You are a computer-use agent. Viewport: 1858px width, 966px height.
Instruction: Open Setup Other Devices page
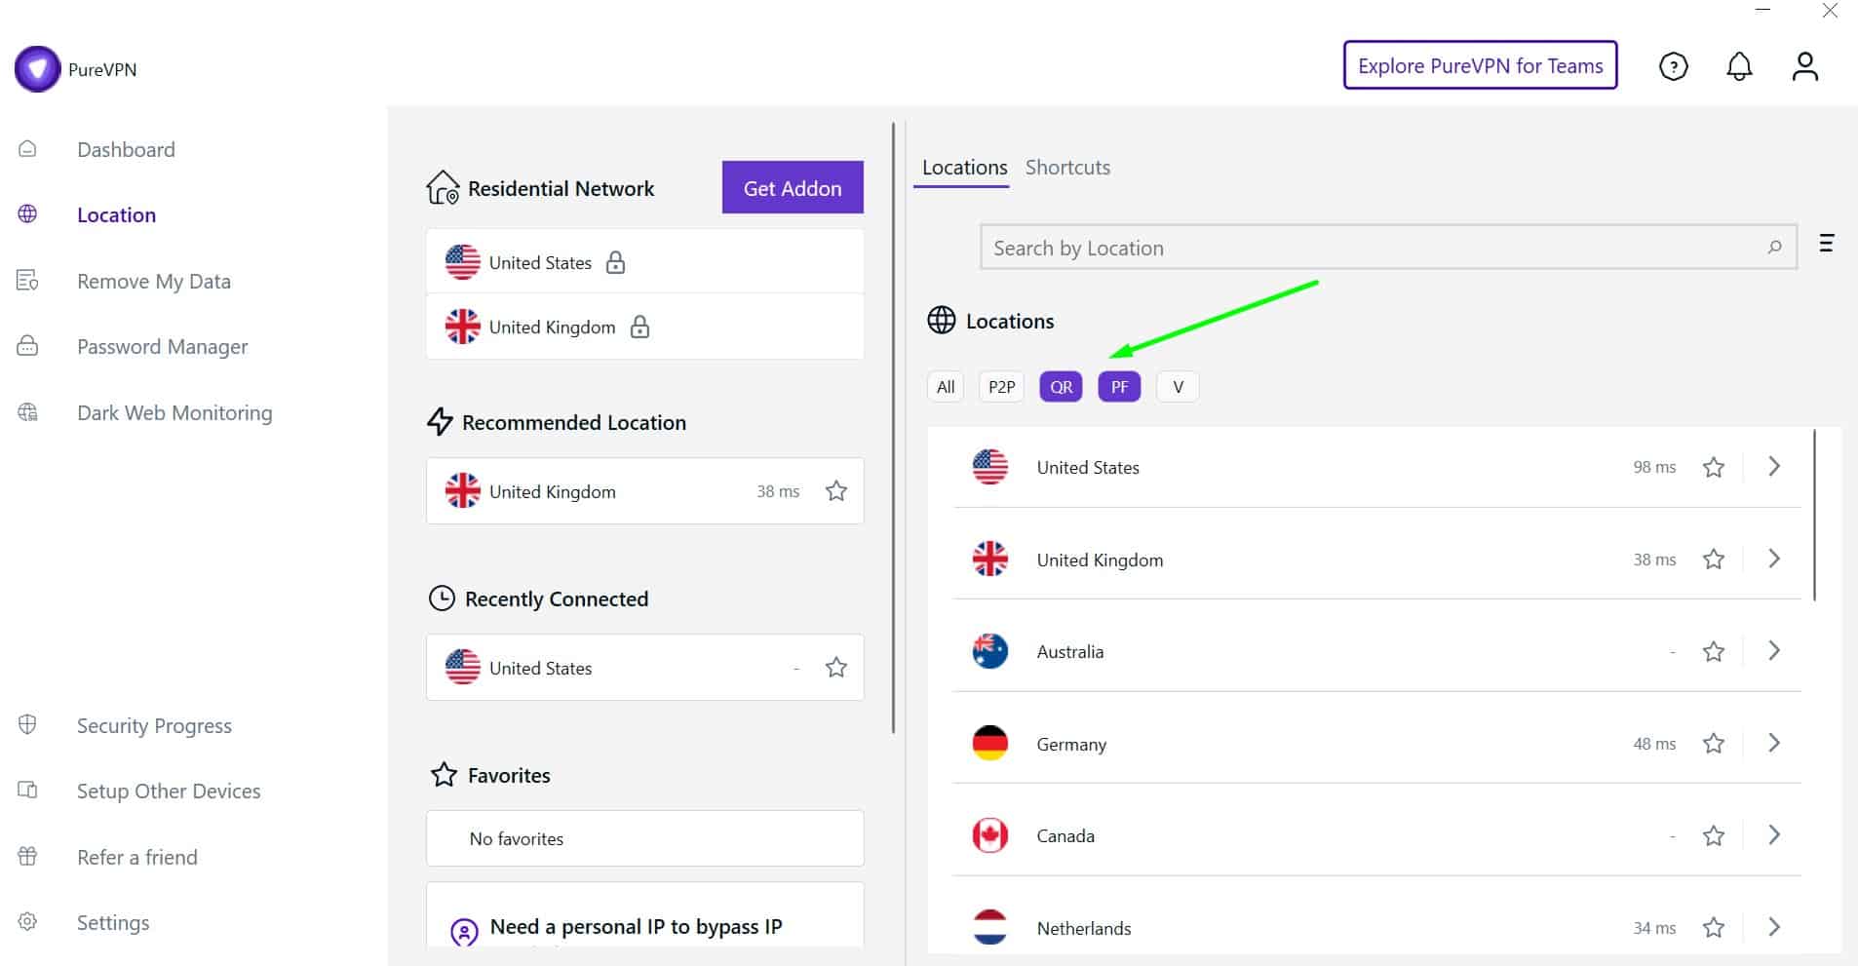pyautogui.click(x=169, y=791)
